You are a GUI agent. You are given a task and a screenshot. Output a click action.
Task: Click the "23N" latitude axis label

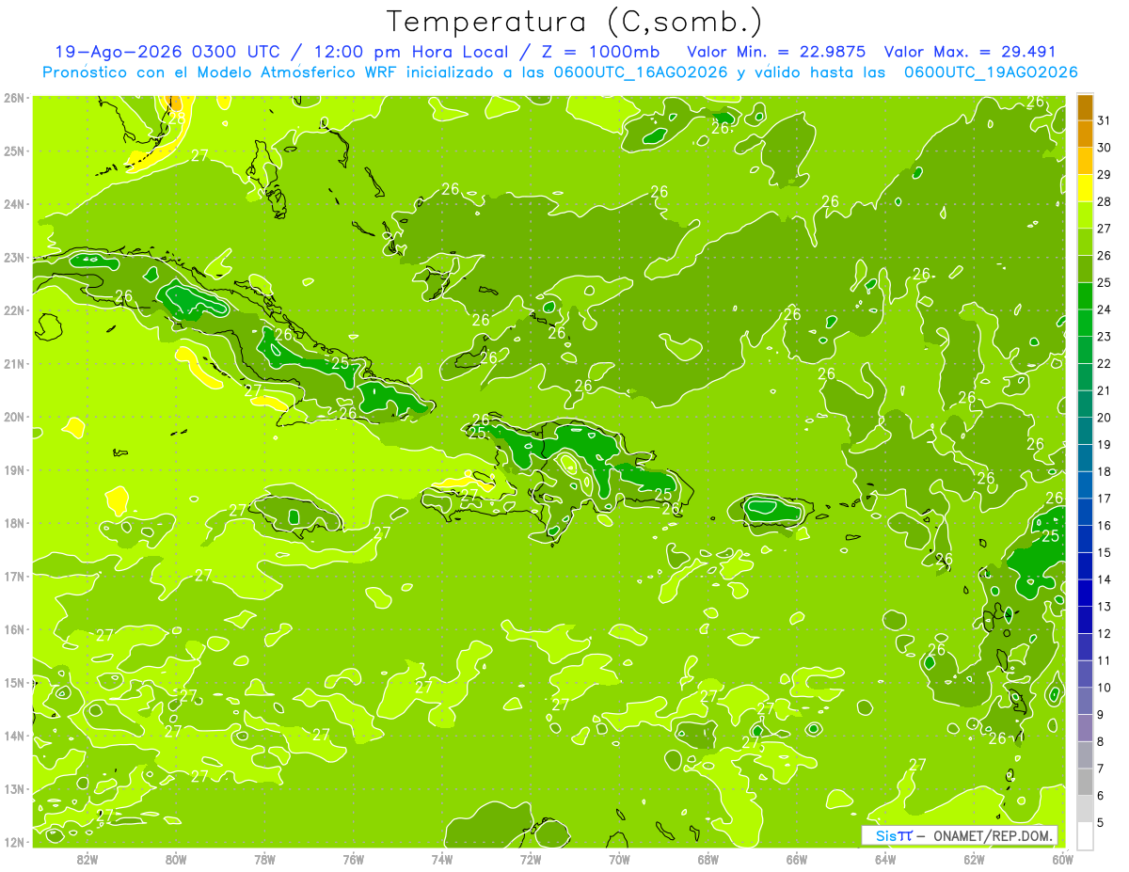click(13, 257)
